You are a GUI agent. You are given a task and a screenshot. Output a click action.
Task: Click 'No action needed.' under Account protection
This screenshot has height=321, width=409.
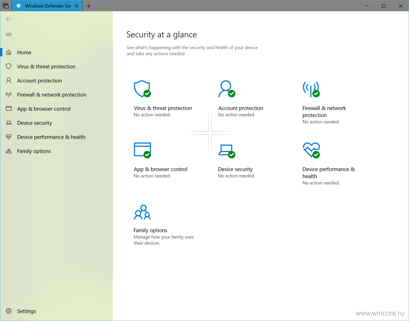tap(236, 115)
